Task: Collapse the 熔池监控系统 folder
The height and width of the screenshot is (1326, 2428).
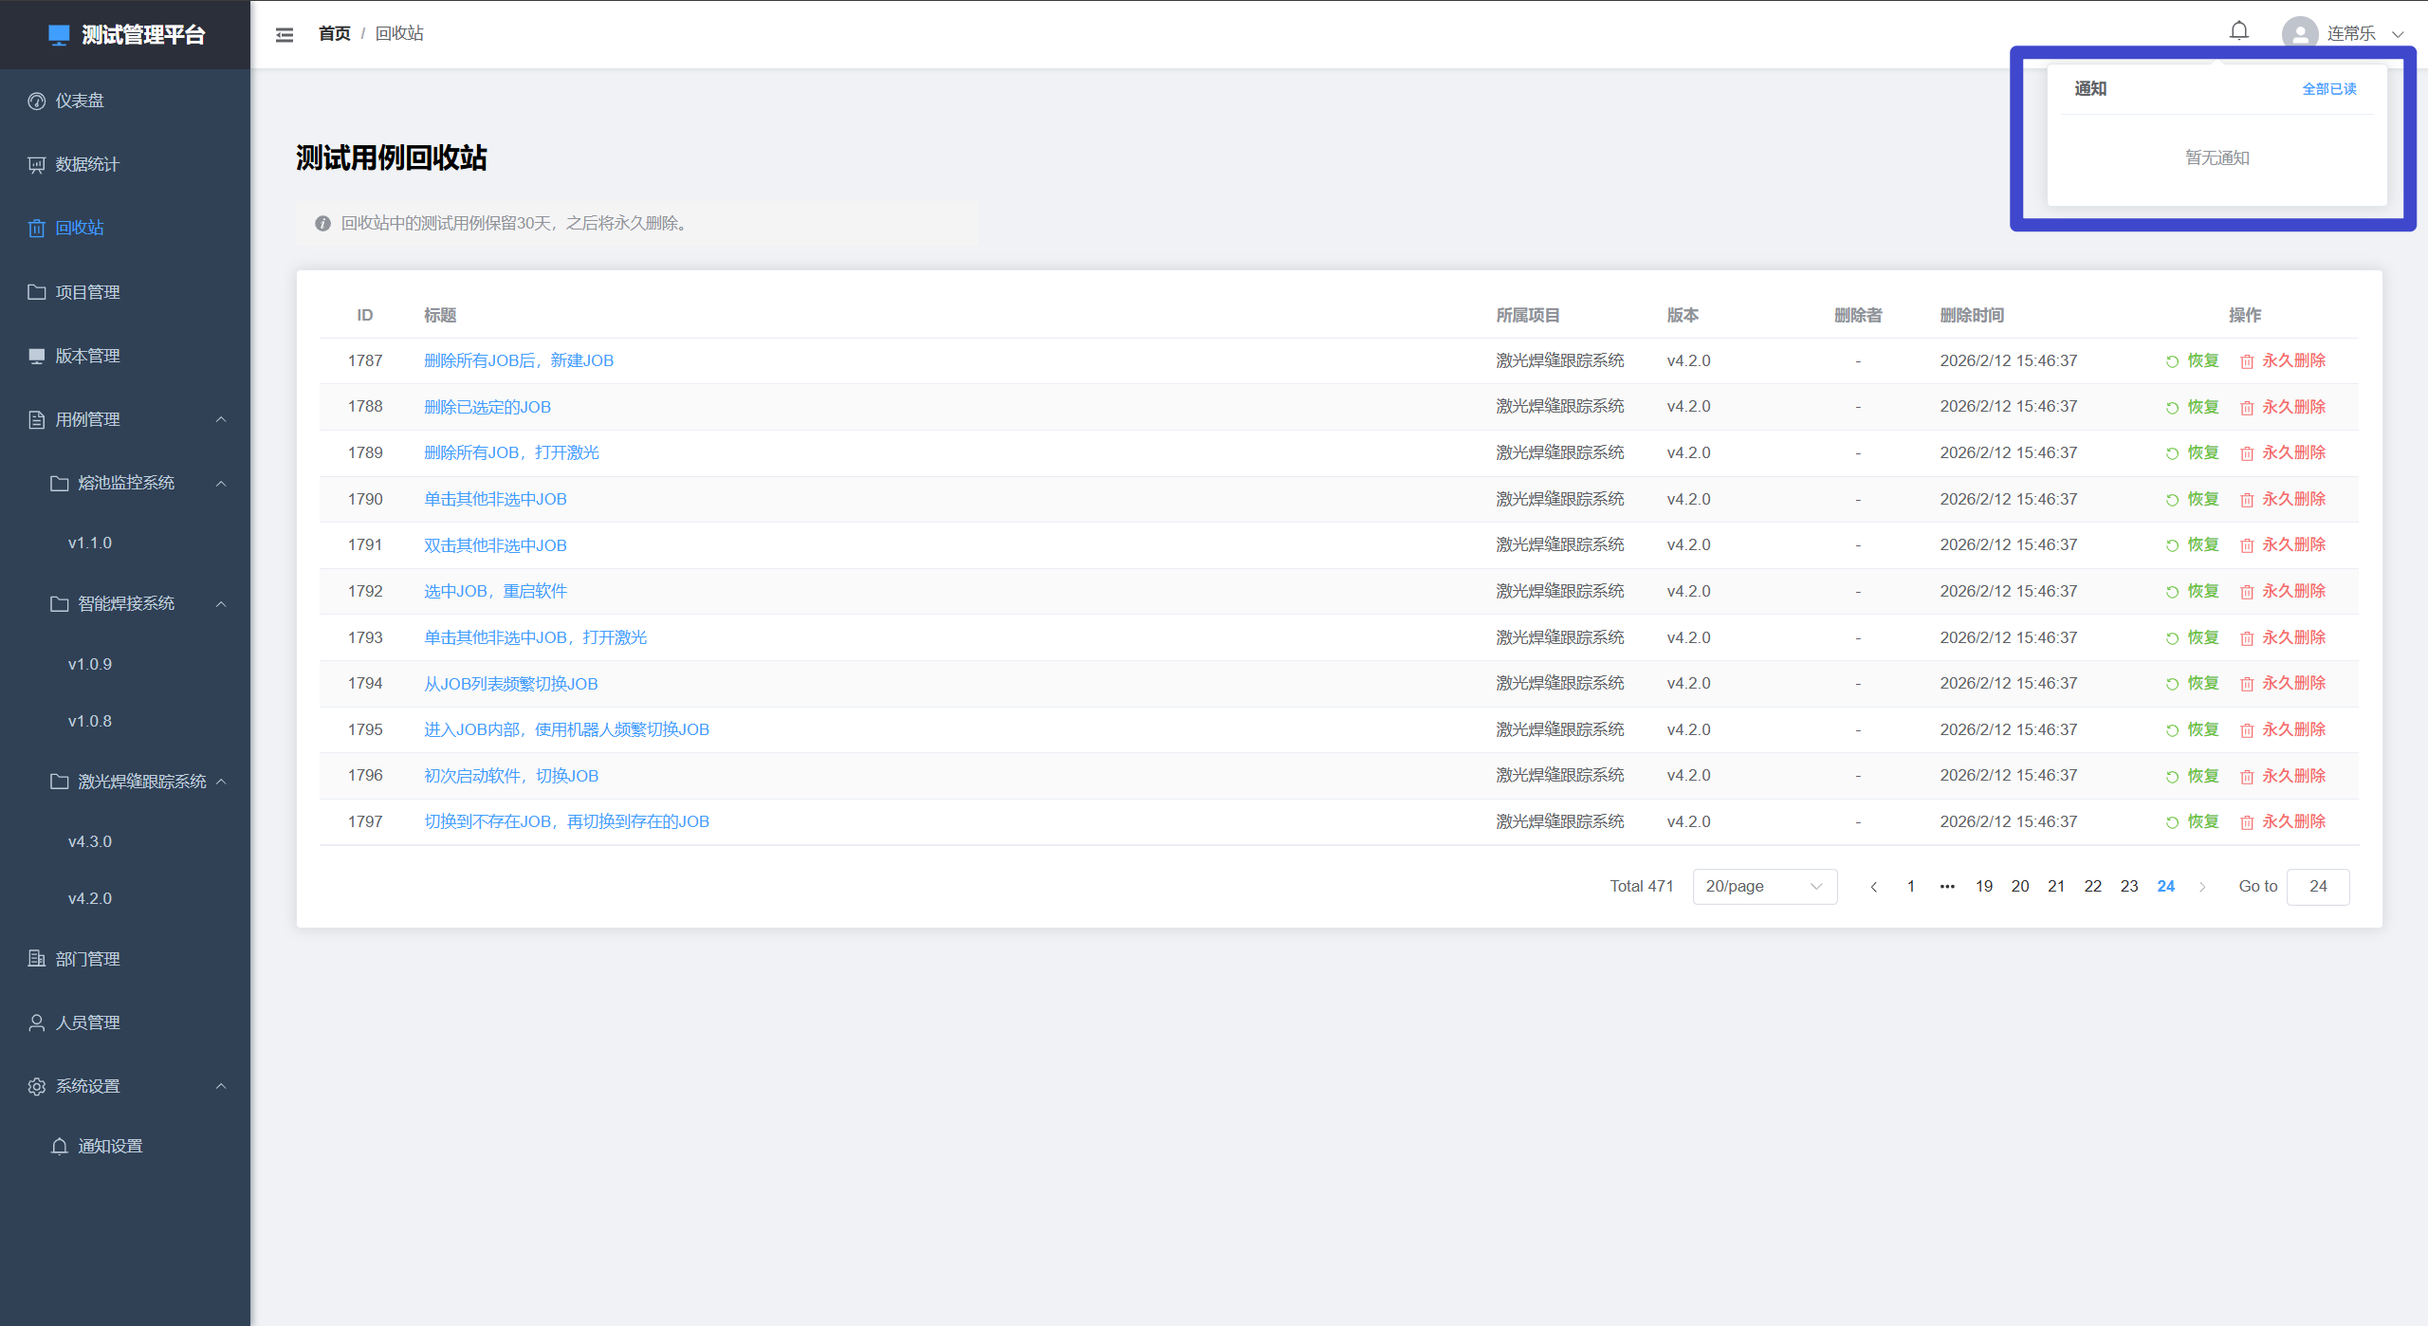Action: (221, 484)
